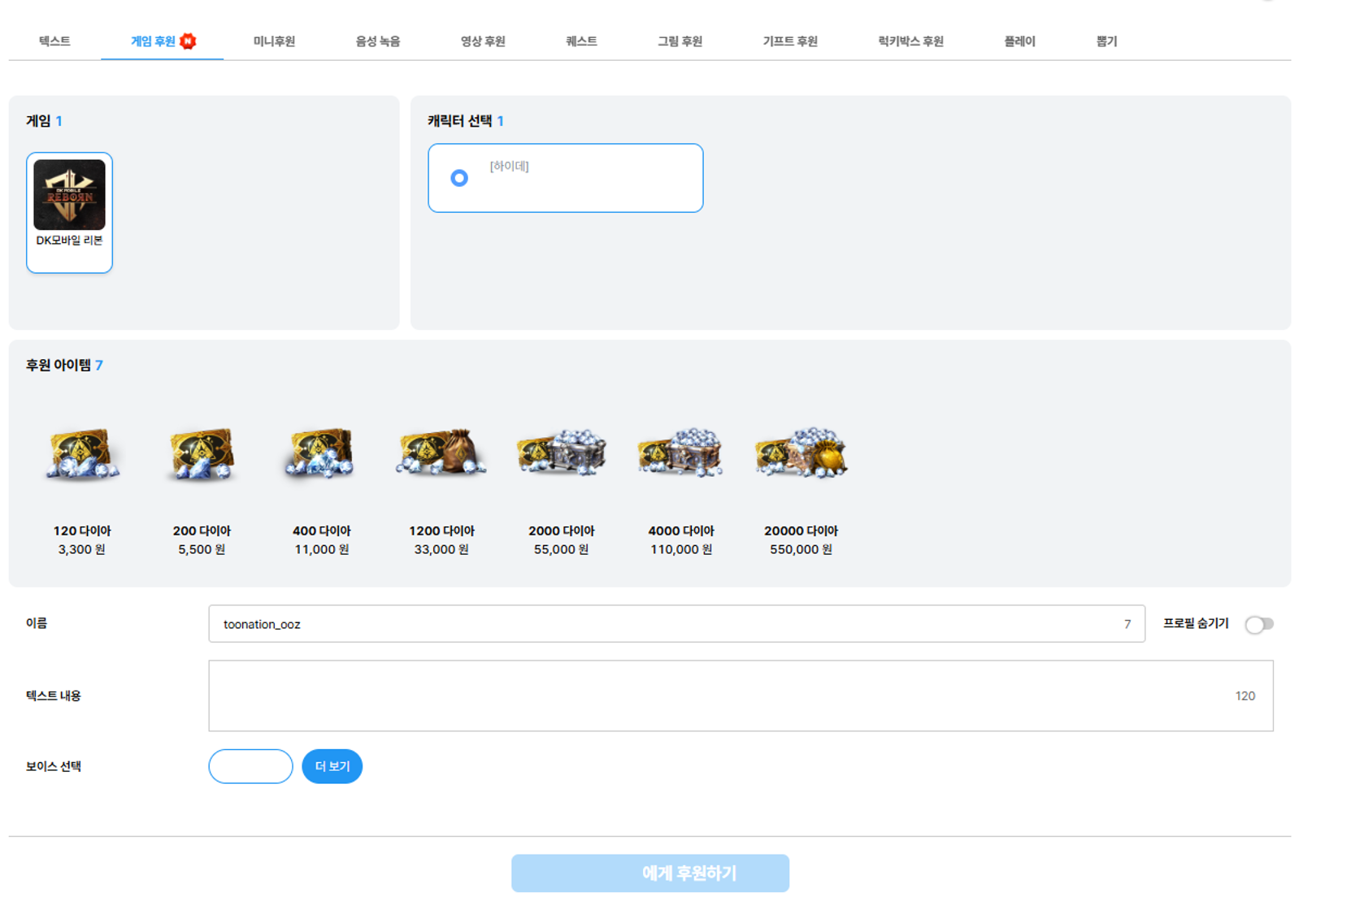Click the 이름 input field
The image size is (1351, 914).
tap(667, 624)
